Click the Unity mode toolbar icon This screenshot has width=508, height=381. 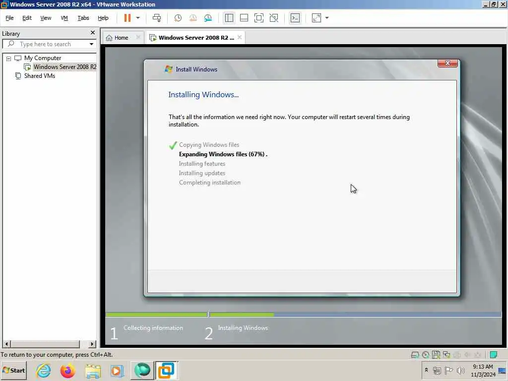click(274, 18)
